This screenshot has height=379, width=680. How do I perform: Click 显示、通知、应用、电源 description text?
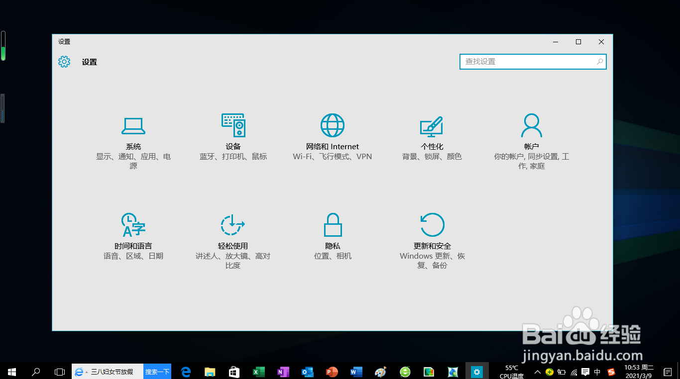133,161
